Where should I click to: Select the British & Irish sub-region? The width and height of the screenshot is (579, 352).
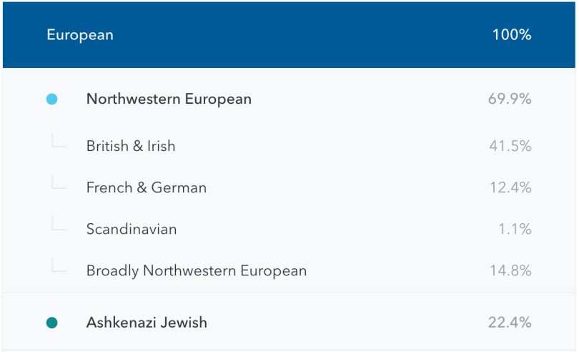pos(131,146)
